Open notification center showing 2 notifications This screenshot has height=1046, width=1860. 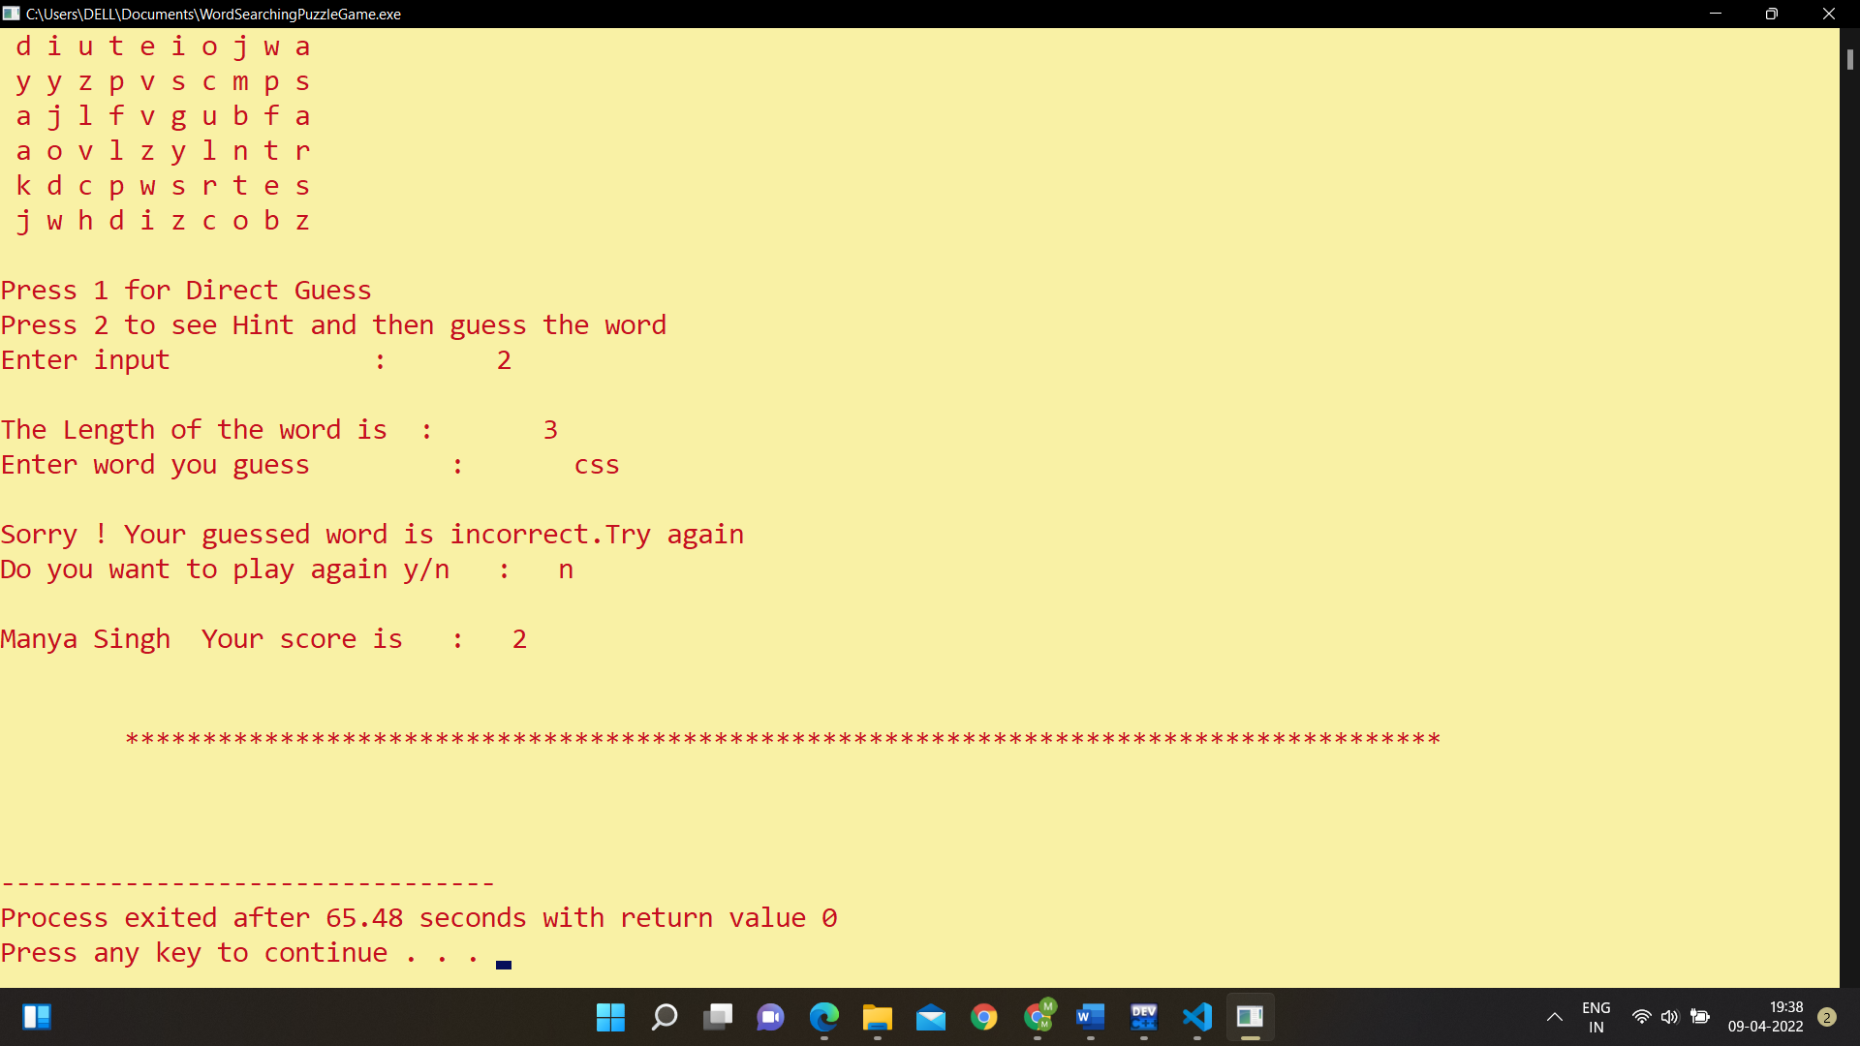1827,1017
